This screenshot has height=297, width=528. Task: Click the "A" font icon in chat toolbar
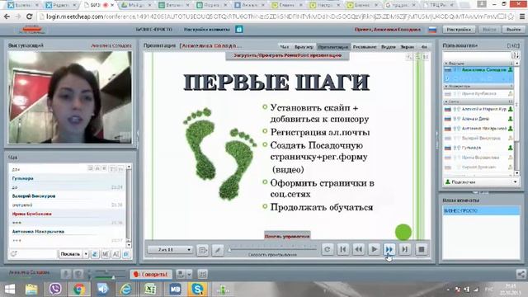click(x=115, y=254)
